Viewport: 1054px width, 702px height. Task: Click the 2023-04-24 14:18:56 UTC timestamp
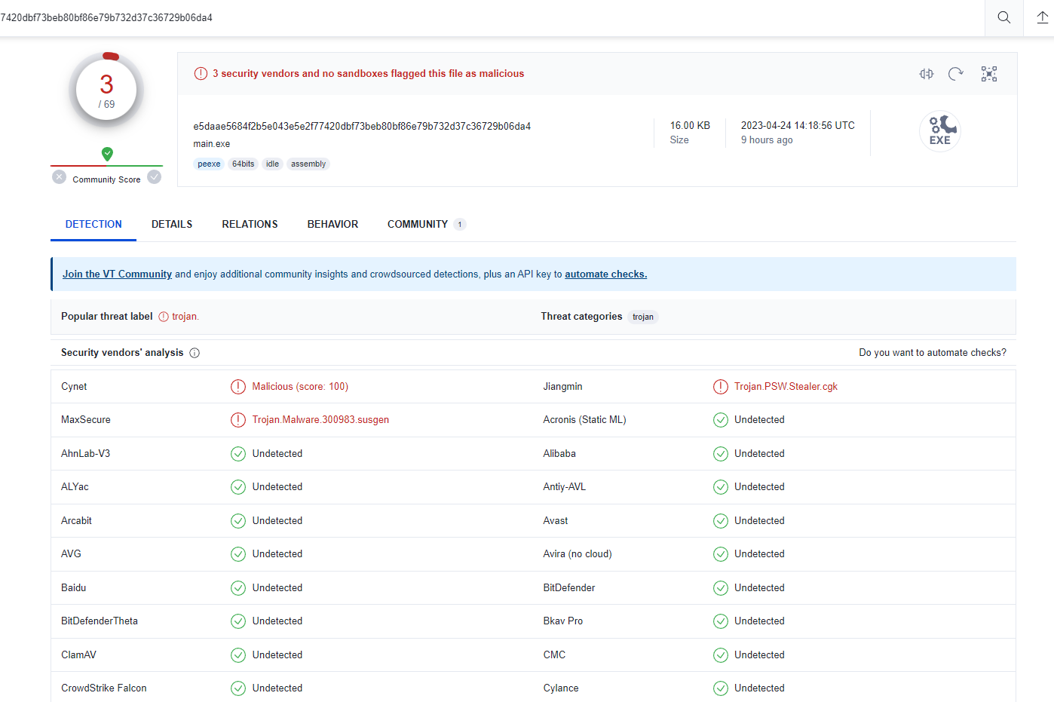point(798,126)
